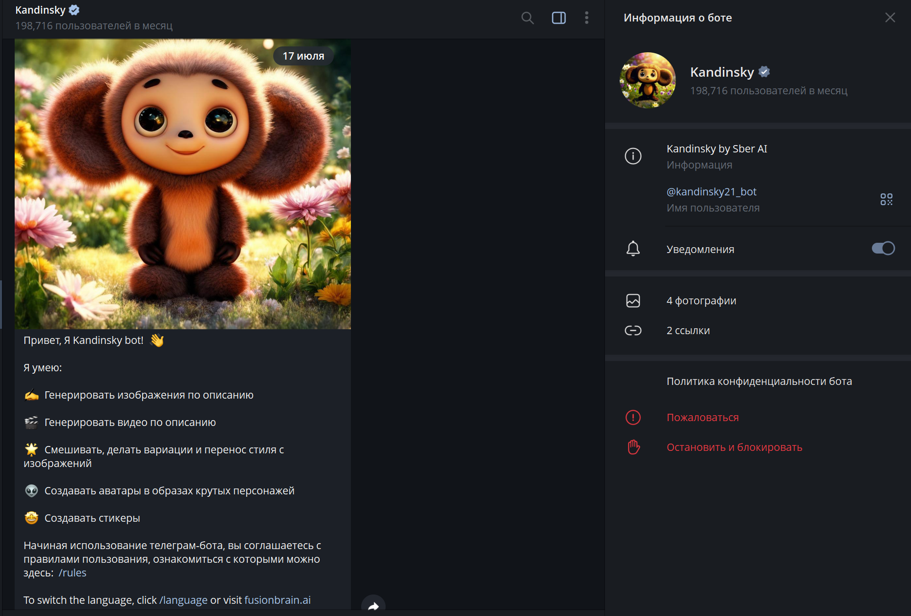Open the /rules command link
Viewport: 911px width, 616px height.
pyautogui.click(x=72, y=573)
